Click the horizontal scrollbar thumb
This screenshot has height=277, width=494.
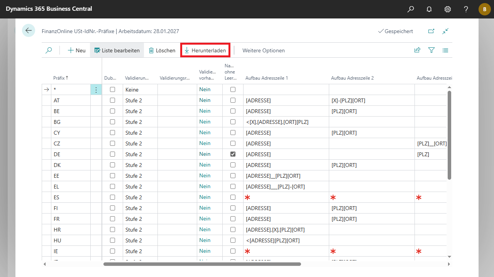[x=202, y=264]
